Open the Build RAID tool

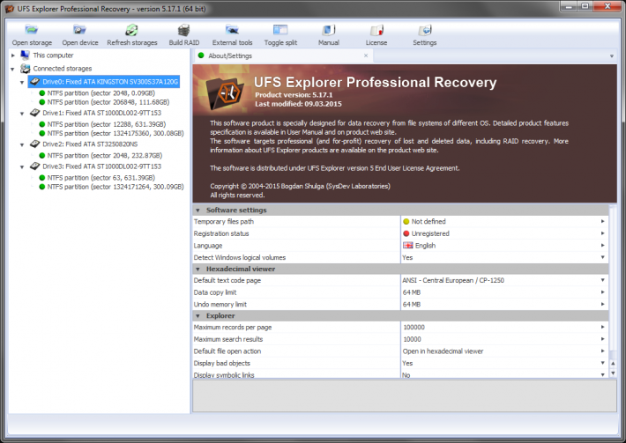183,30
